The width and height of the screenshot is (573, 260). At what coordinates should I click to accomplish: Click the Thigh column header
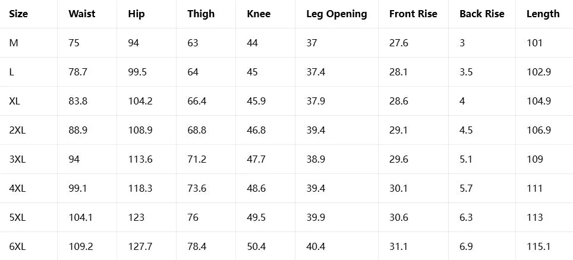pyautogui.click(x=201, y=14)
